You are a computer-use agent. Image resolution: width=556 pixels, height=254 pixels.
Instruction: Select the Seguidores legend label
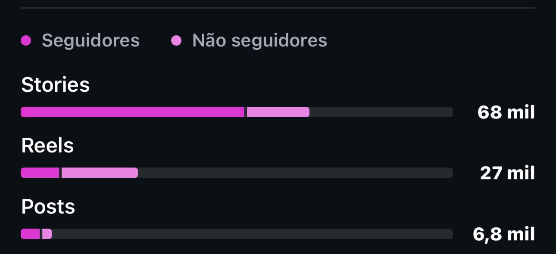pos(91,41)
